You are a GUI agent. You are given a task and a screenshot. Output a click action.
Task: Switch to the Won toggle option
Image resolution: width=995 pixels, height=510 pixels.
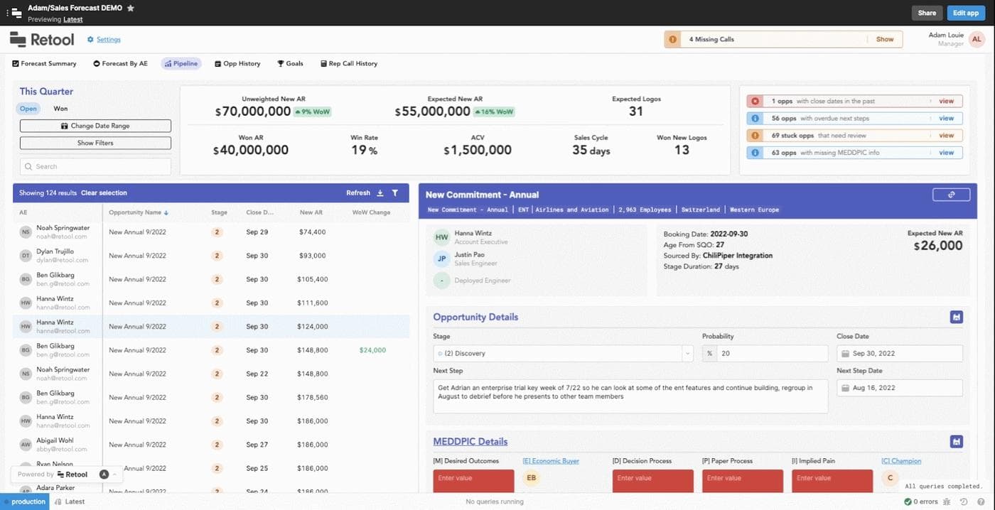click(x=60, y=109)
